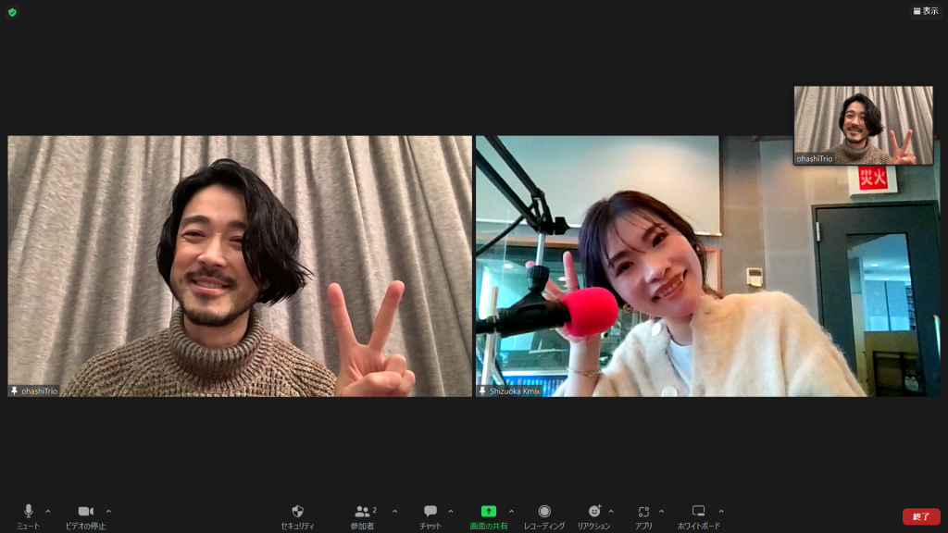Viewport: 948px width, 533px height.
Task: Expand chat options arrow next to チャット
Action: (451, 511)
